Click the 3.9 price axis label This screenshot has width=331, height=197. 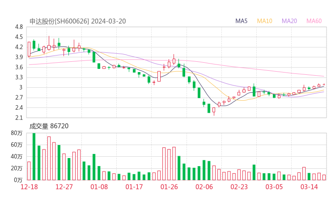pos(19,57)
